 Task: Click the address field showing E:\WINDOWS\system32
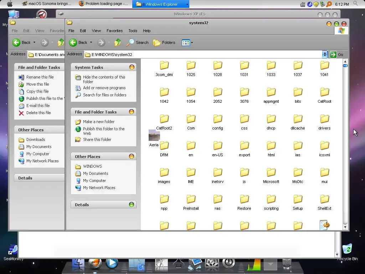(x=203, y=55)
